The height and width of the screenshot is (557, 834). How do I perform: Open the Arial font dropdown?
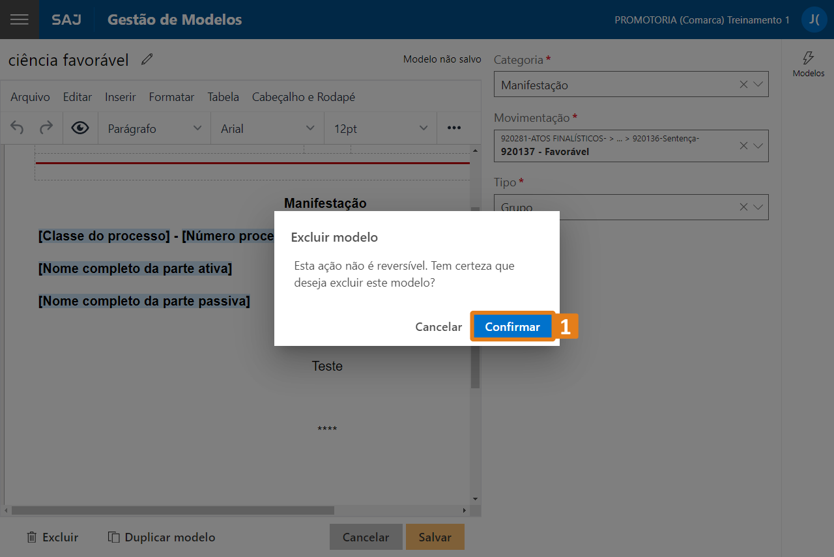[267, 128]
